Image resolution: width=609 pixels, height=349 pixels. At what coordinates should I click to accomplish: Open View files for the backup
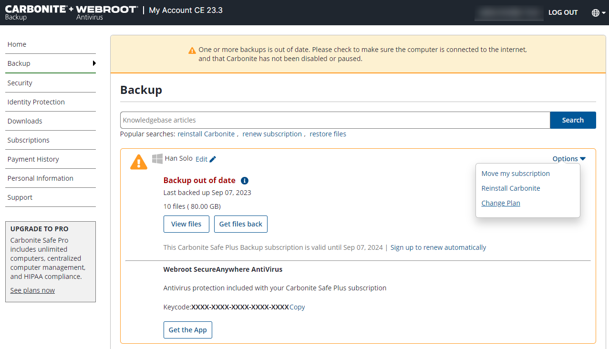point(186,224)
